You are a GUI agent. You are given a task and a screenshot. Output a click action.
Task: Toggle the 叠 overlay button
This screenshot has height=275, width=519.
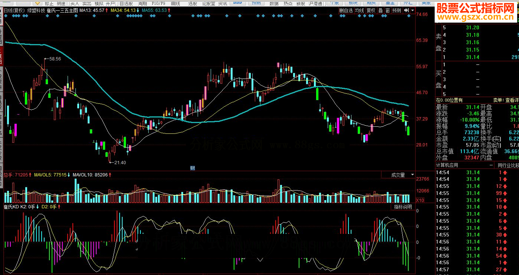(x=380, y=10)
